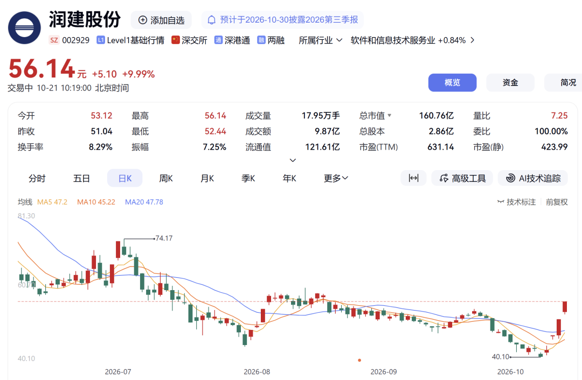Click the MA10 45.22 indicator label

click(96, 202)
